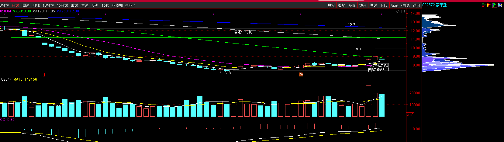Screen dimensions: 504x142
Task: Click the 14.00 price axis value
Action: [x=416, y=14]
